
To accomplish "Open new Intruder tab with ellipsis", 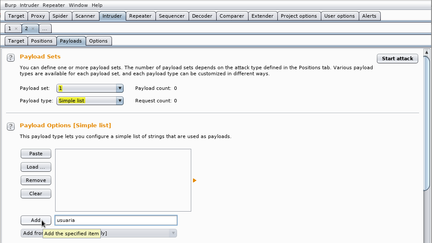I will (x=45, y=29).
